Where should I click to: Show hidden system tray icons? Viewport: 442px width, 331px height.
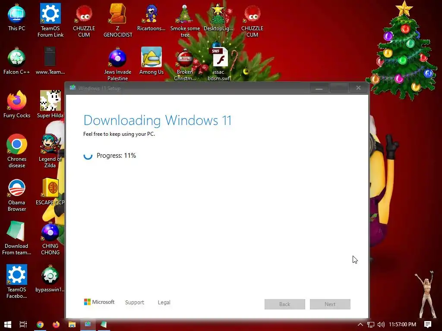point(360,325)
